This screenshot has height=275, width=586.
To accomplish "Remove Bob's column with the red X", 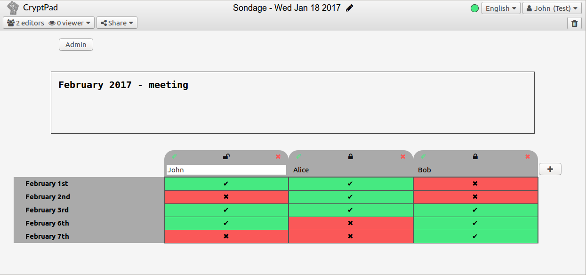I will click(528, 157).
